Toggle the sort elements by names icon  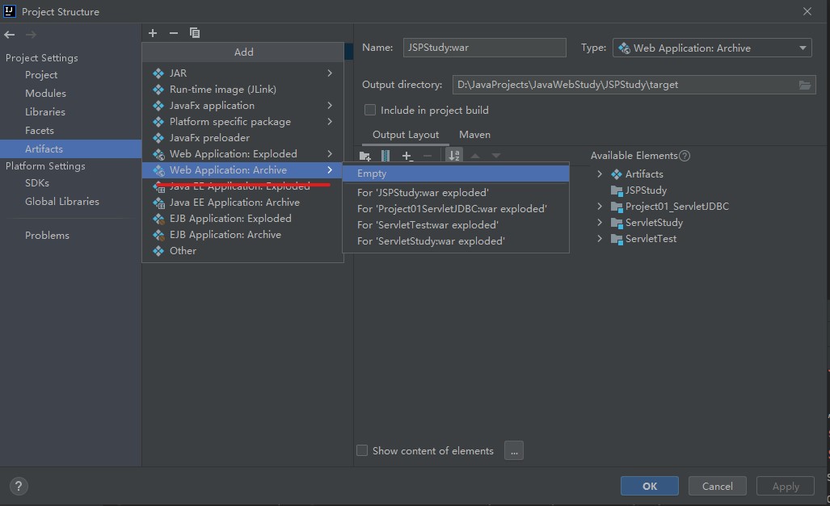tap(454, 156)
